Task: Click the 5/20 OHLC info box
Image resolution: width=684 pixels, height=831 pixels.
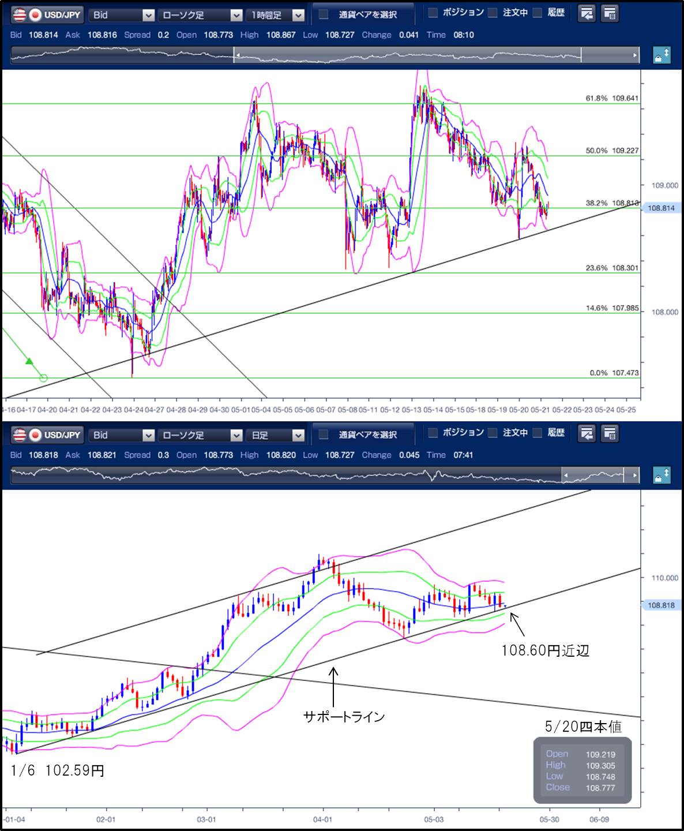Action: (x=582, y=770)
